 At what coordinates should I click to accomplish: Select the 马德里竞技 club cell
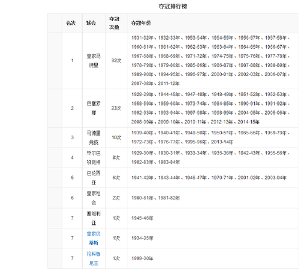click(94, 137)
